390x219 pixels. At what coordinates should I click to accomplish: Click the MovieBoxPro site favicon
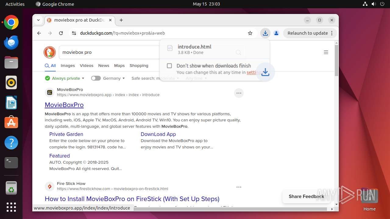[x=50, y=92]
